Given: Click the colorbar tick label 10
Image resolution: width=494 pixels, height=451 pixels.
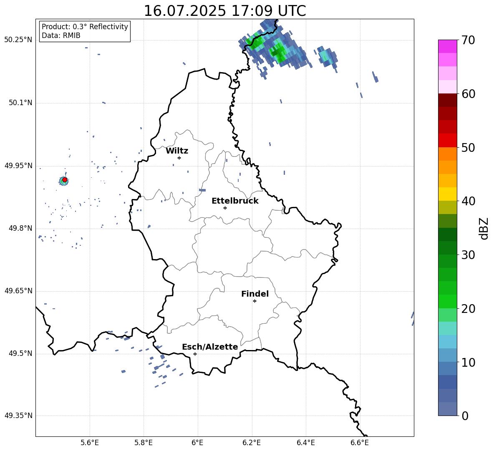Looking at the screenshot, I should click(468, 363).
